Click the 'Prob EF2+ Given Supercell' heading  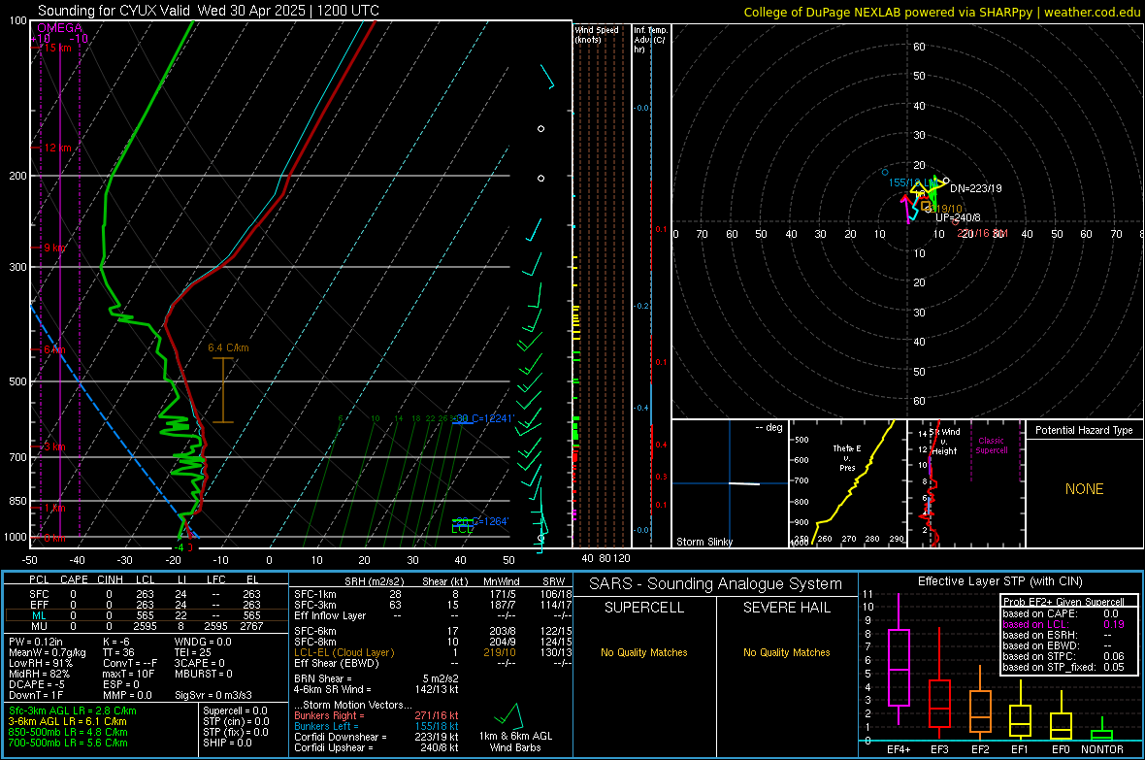(x=1063, y=602)
